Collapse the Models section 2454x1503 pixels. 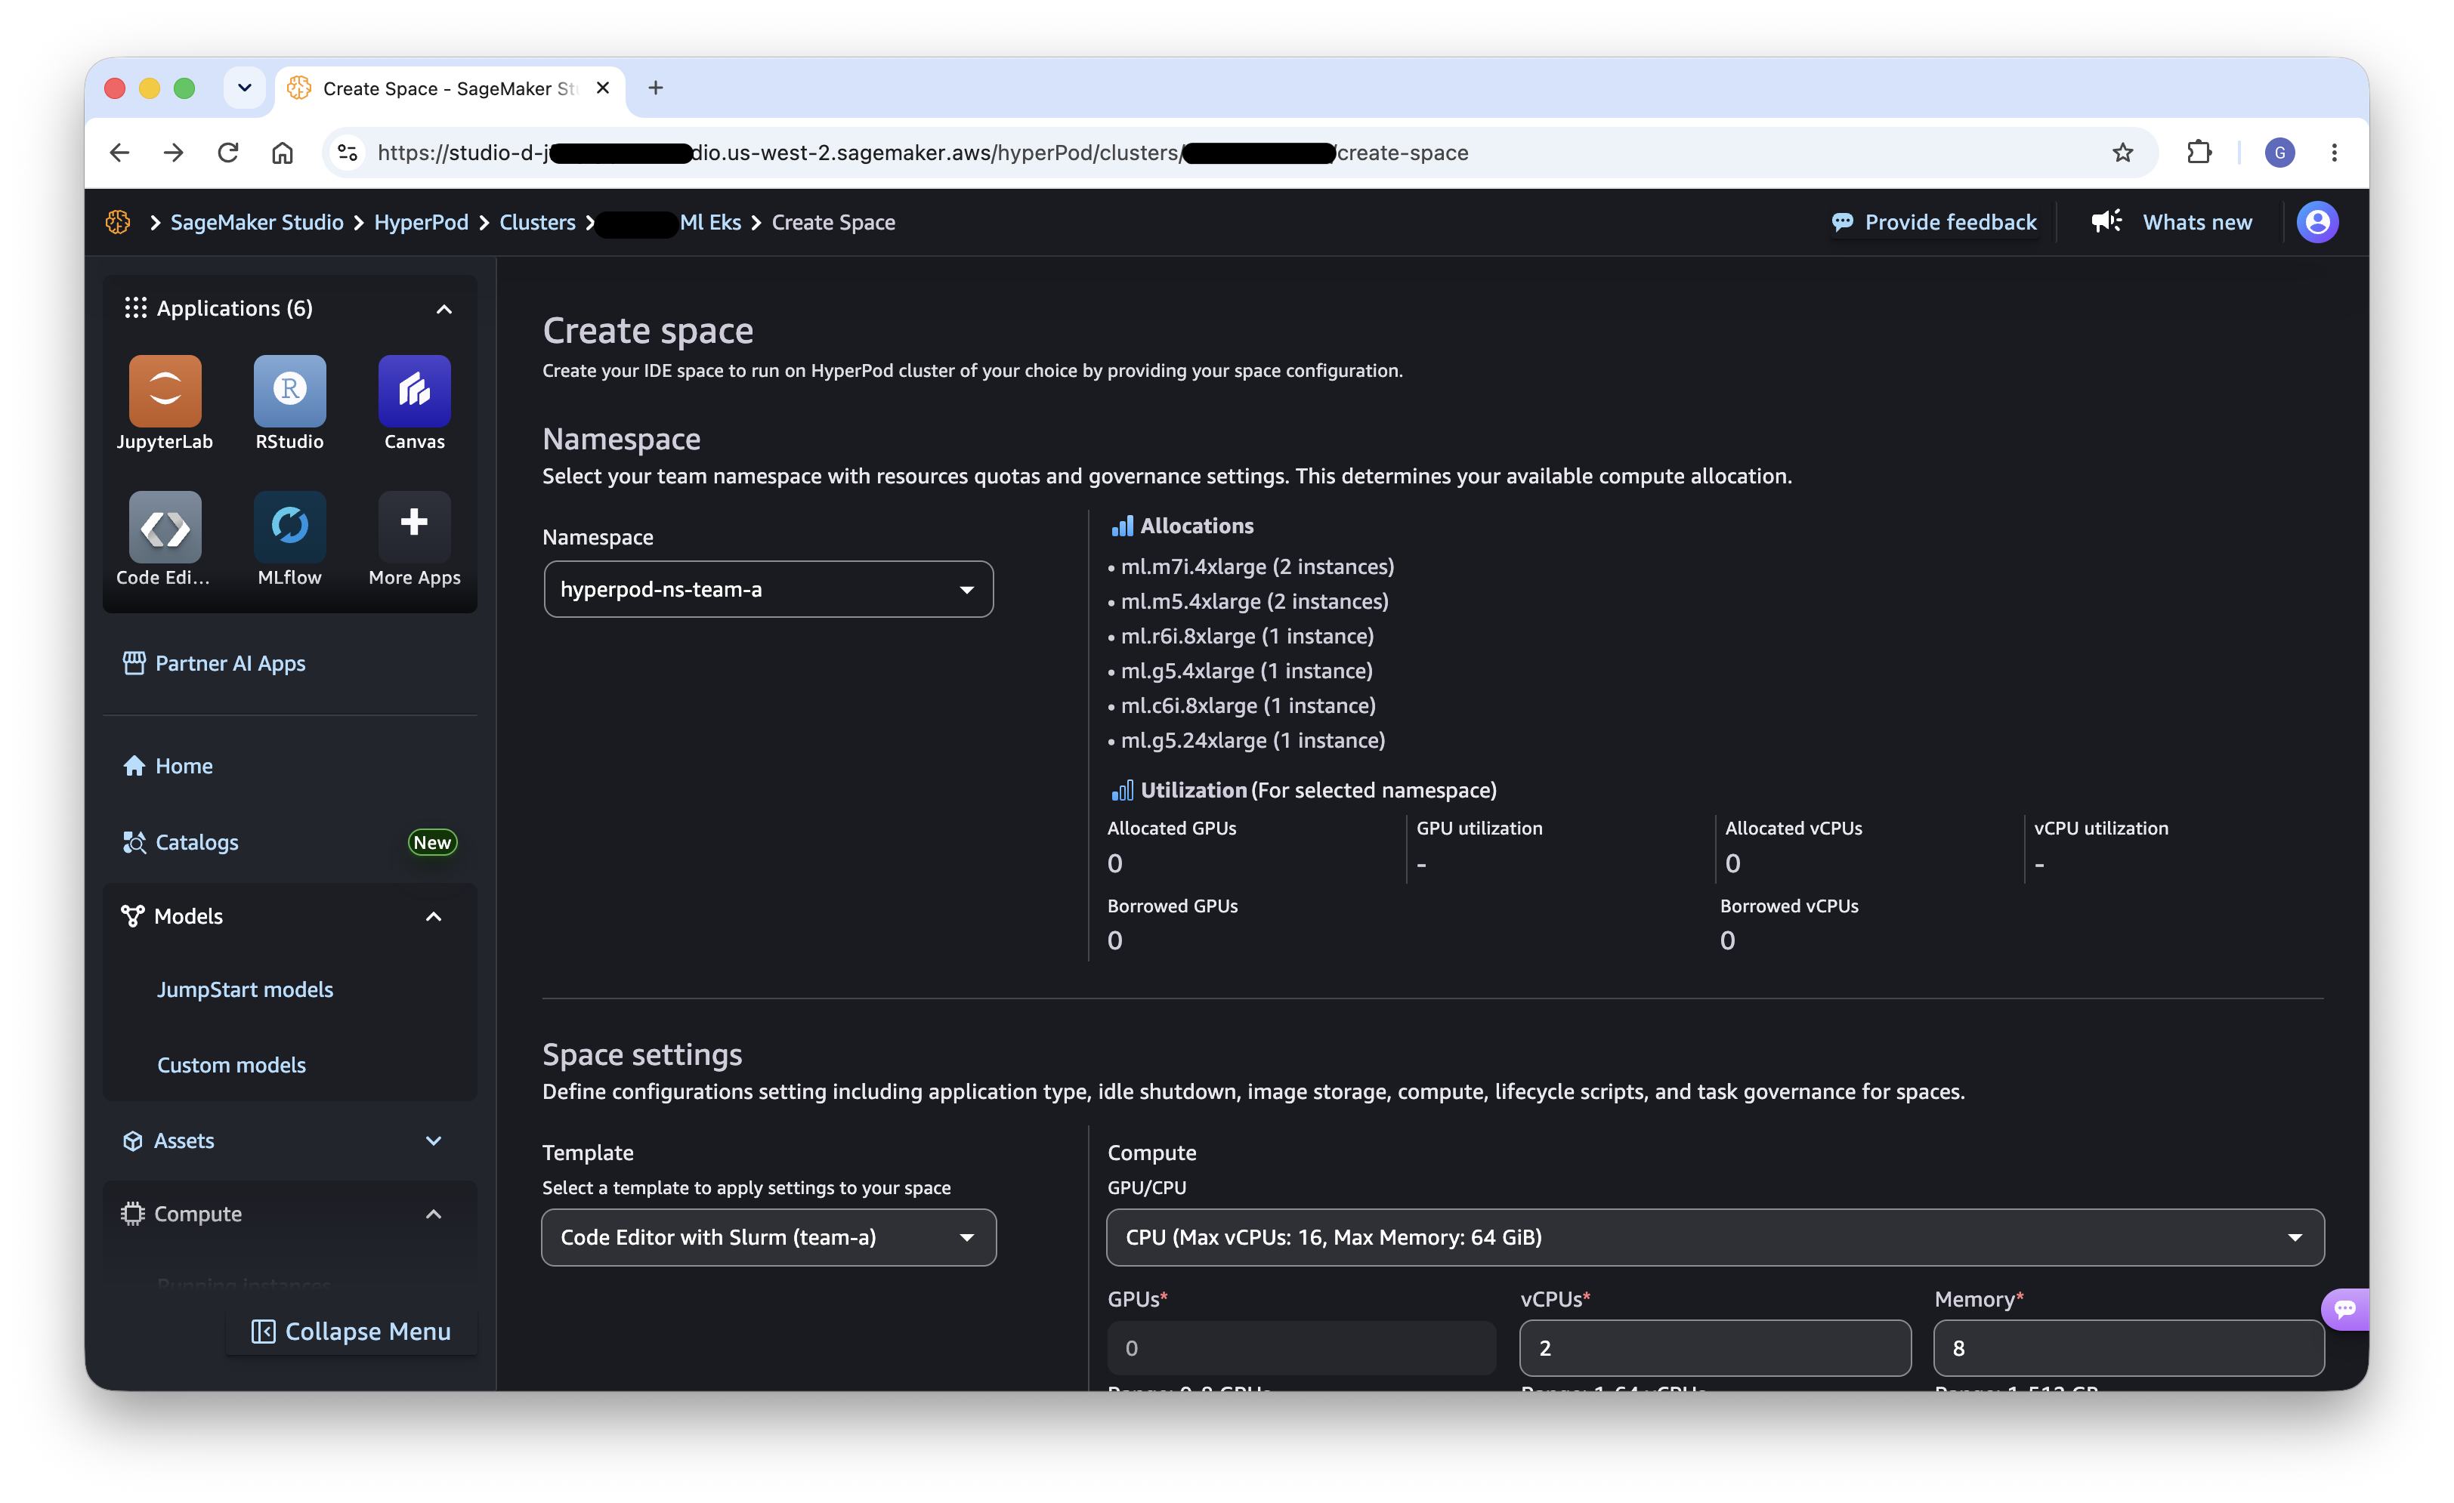coord(433,915)
